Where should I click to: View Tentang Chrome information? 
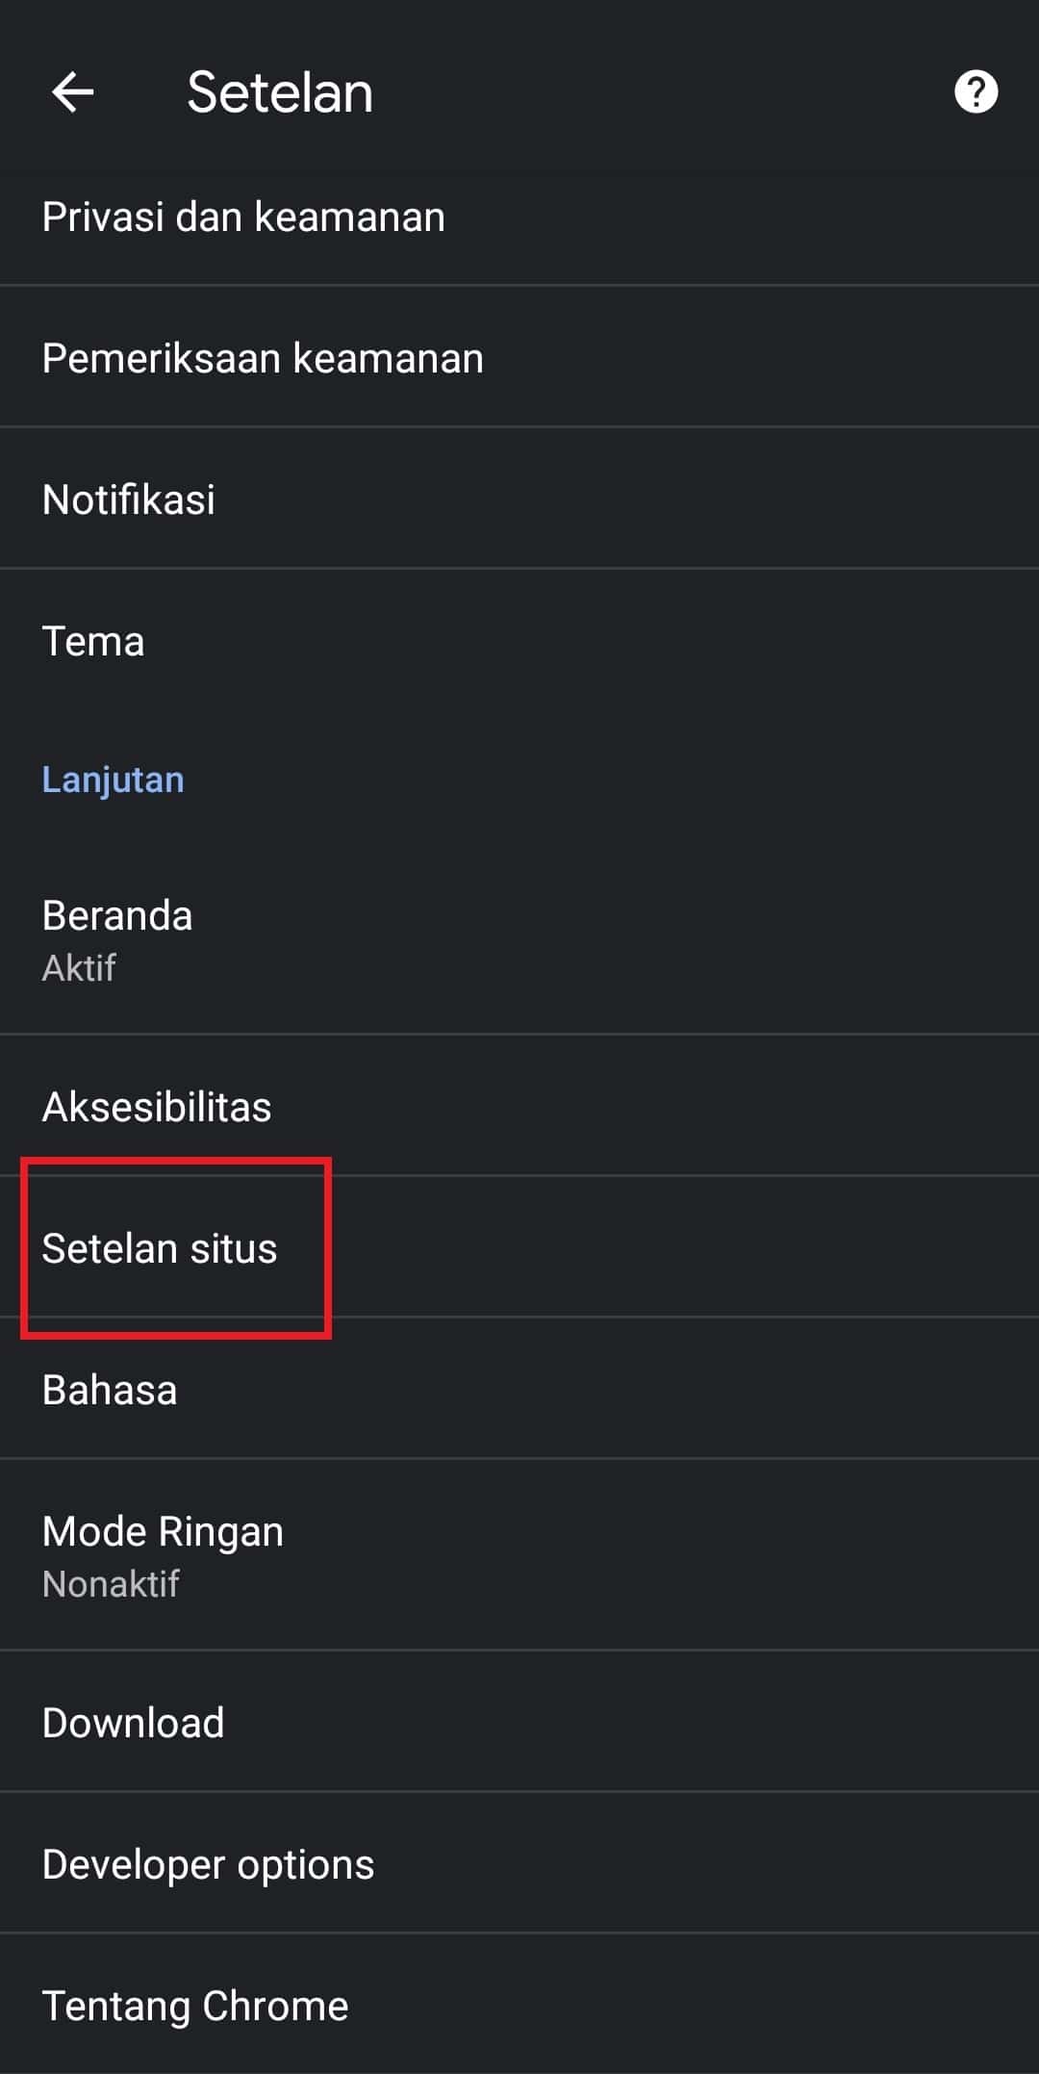[195, 2006]
